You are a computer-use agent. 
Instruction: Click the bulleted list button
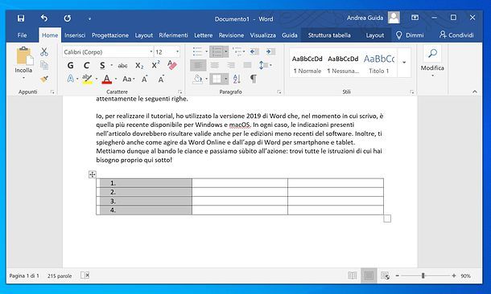[x=197, y=51]
